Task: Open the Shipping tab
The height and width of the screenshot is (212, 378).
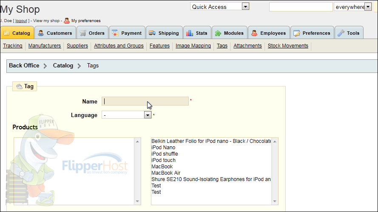Action: pyautogui.click(x=165, y=33)
